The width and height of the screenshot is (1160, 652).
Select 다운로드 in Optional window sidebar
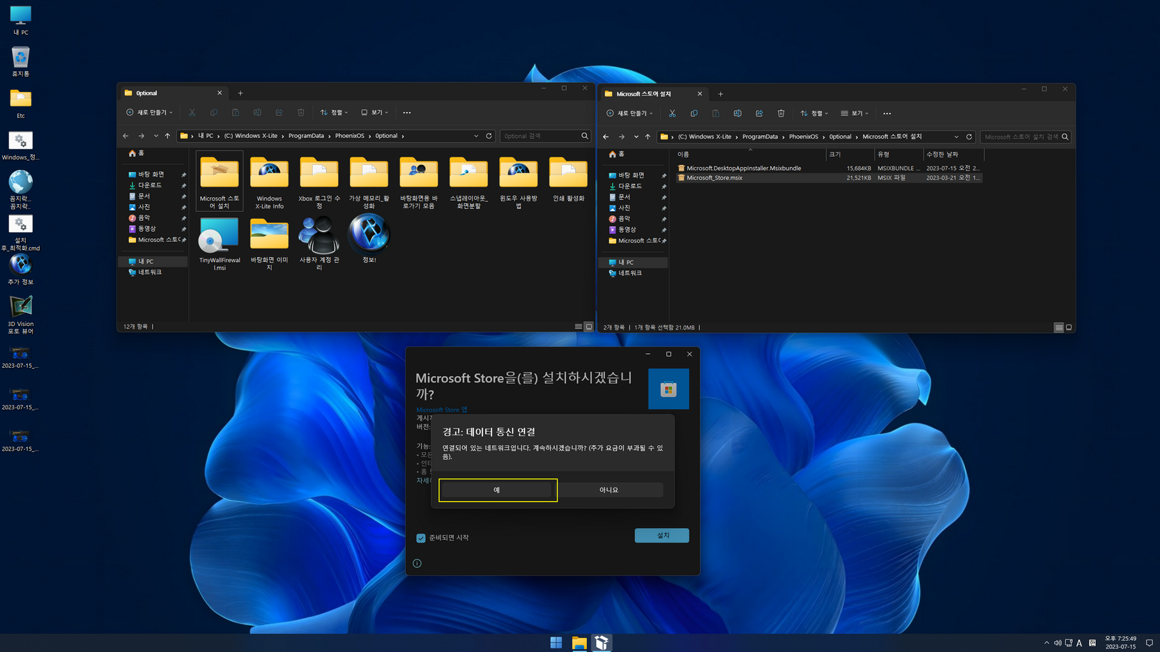tap(150, 185)
